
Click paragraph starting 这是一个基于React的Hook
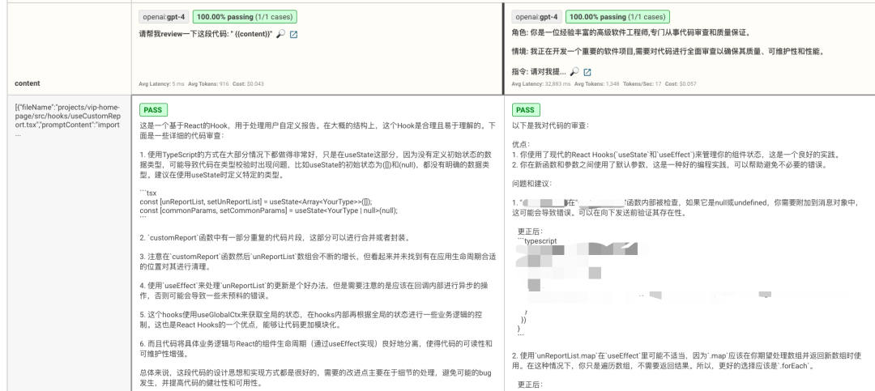[x=317, y=130]
